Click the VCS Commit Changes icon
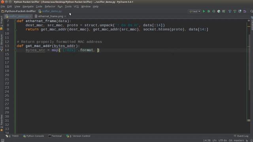 click(235, 11)
